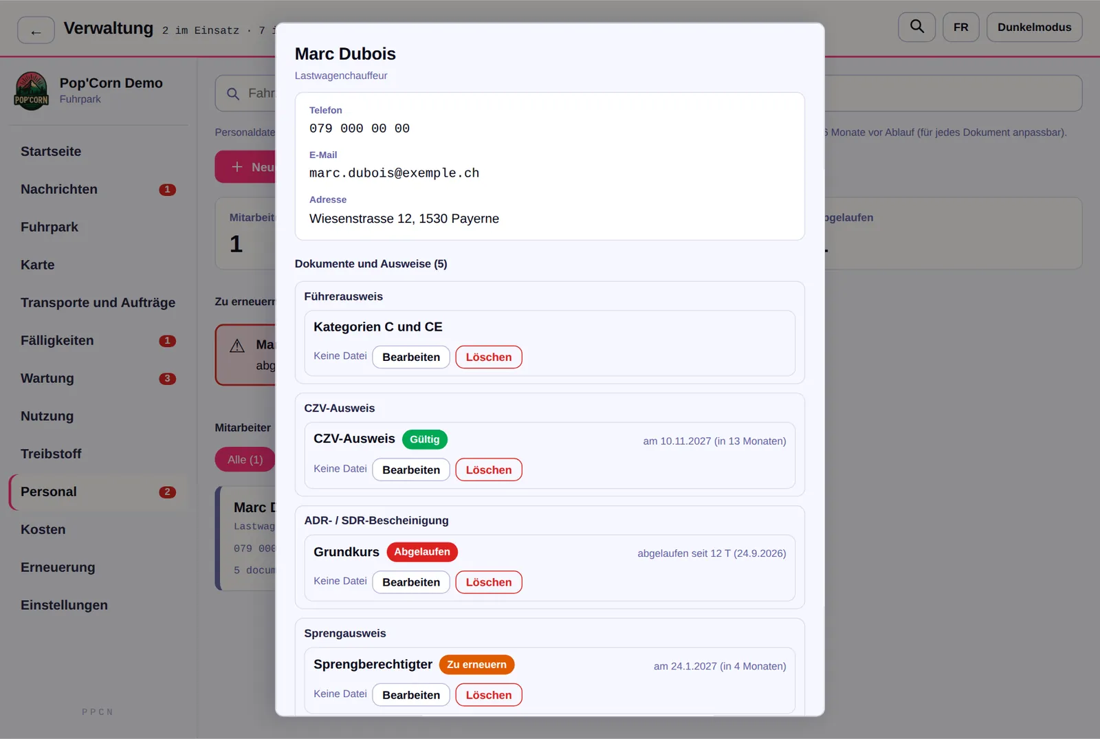Open Transporte und Aufträge

pyautogui.click(x=98, y=302)
